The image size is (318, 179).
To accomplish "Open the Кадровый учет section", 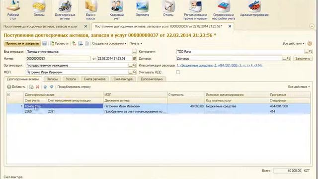I will tap(116, 10).
